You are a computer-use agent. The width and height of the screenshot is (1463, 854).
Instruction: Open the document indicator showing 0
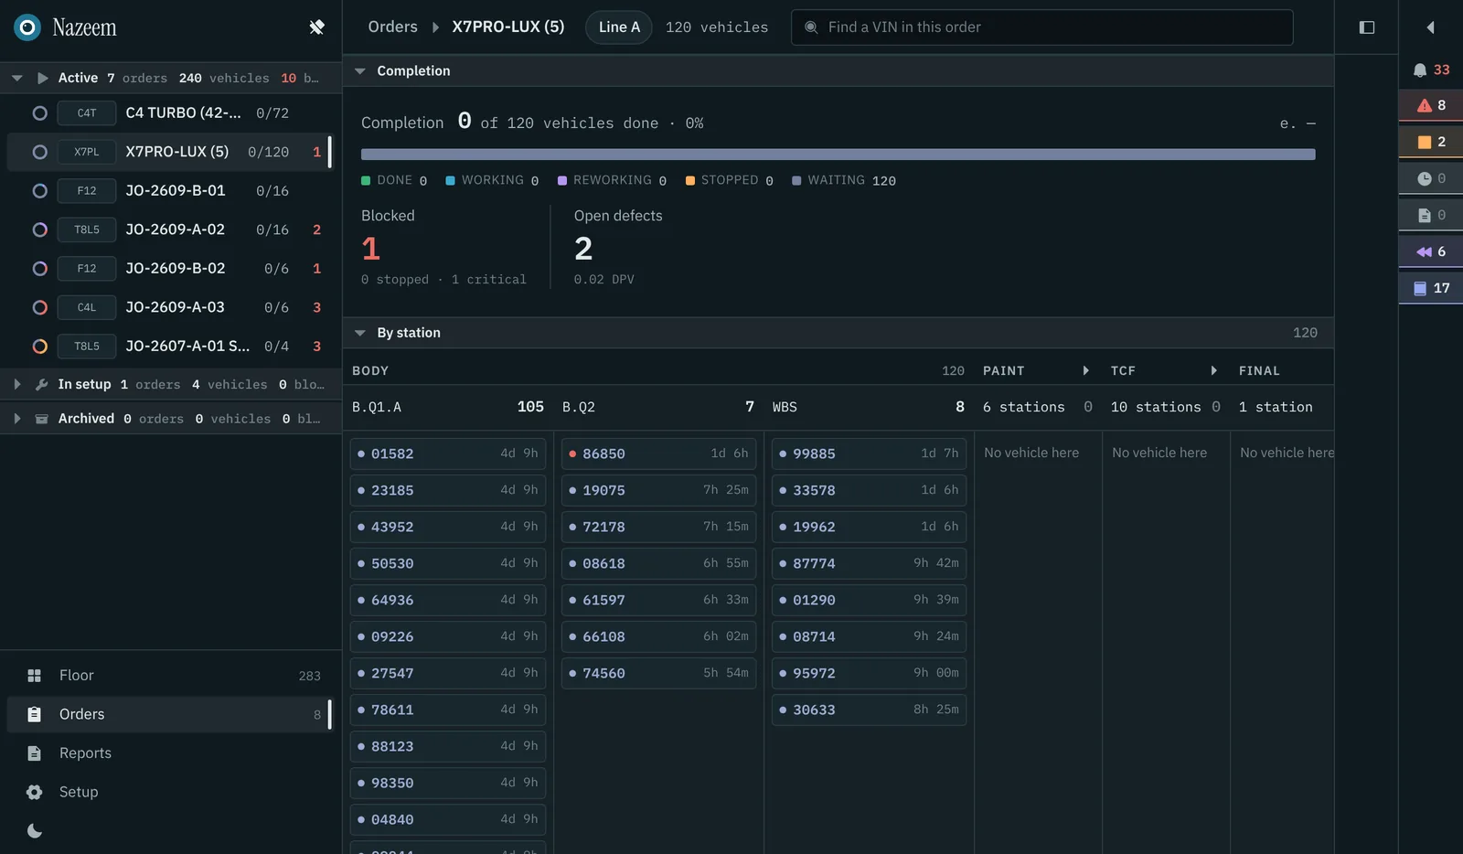point(1431,215)
